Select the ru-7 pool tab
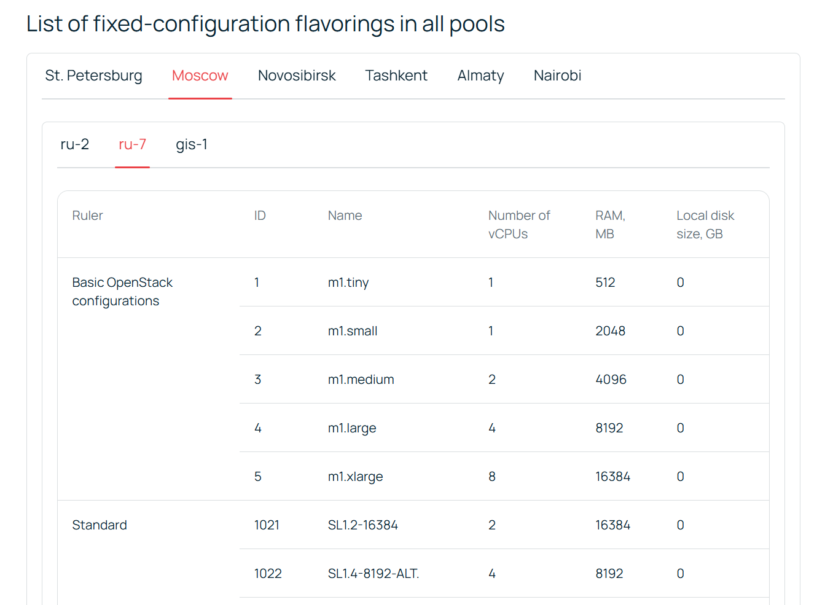 coord(132,144)
